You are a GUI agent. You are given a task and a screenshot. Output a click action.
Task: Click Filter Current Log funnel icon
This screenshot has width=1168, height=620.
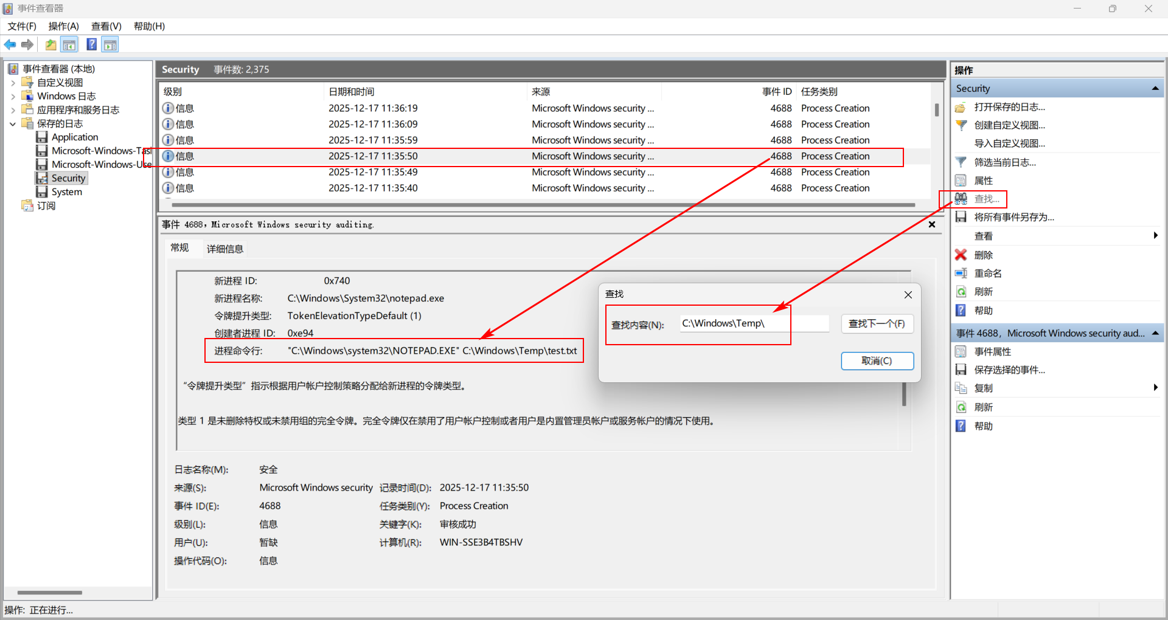pos(961,162)
